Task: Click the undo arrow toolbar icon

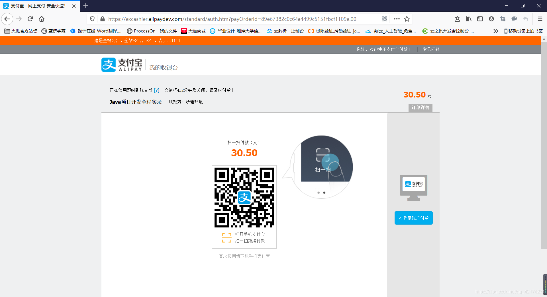Action: (526, 19)
